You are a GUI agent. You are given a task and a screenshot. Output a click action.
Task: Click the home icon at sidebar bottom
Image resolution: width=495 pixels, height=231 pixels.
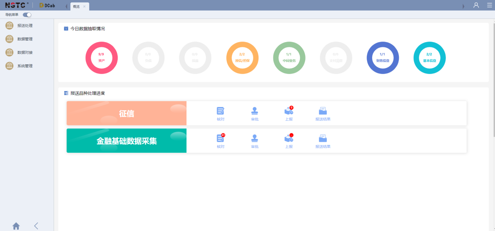click(16, 226)
